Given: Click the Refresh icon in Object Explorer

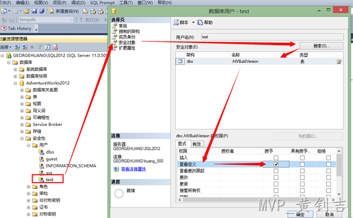Looking at the screenshot, I should pyautogui.click(x=47, y=47).
